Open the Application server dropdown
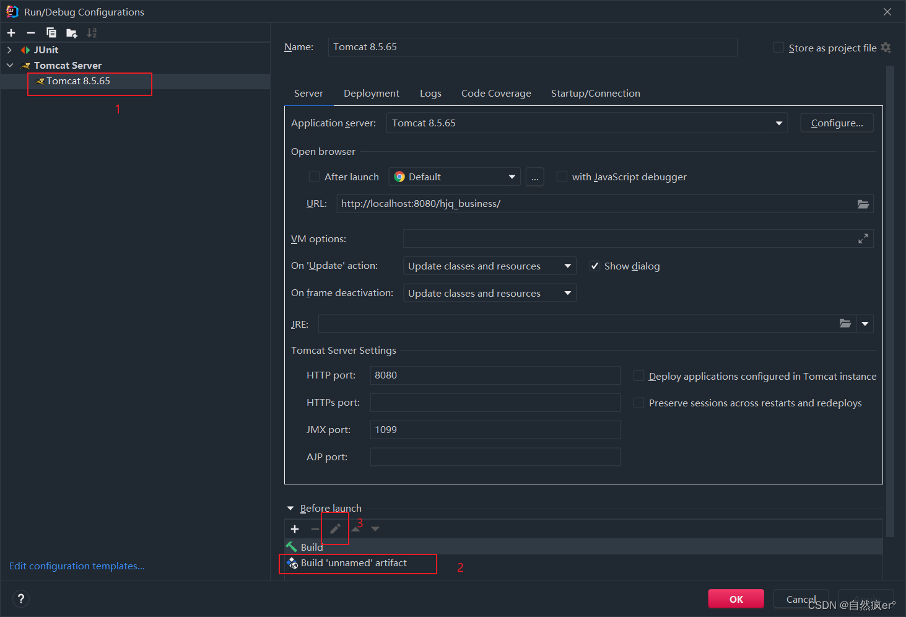This screenshot has height=617, width=906. [x=778, y=123]
